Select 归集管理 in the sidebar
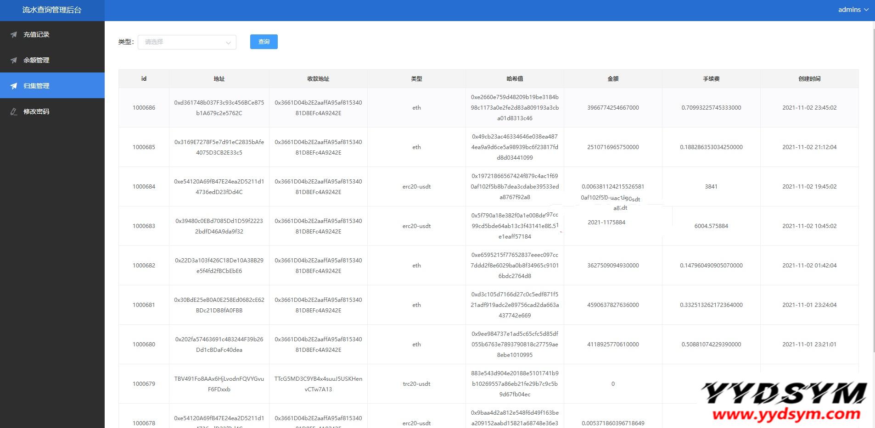The image size is (875, 428). tap(36, 86)
